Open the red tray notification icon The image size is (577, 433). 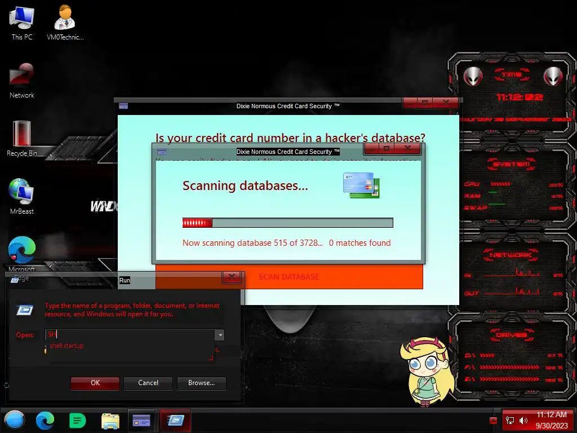pyautogui.click(x=494, y=421)
